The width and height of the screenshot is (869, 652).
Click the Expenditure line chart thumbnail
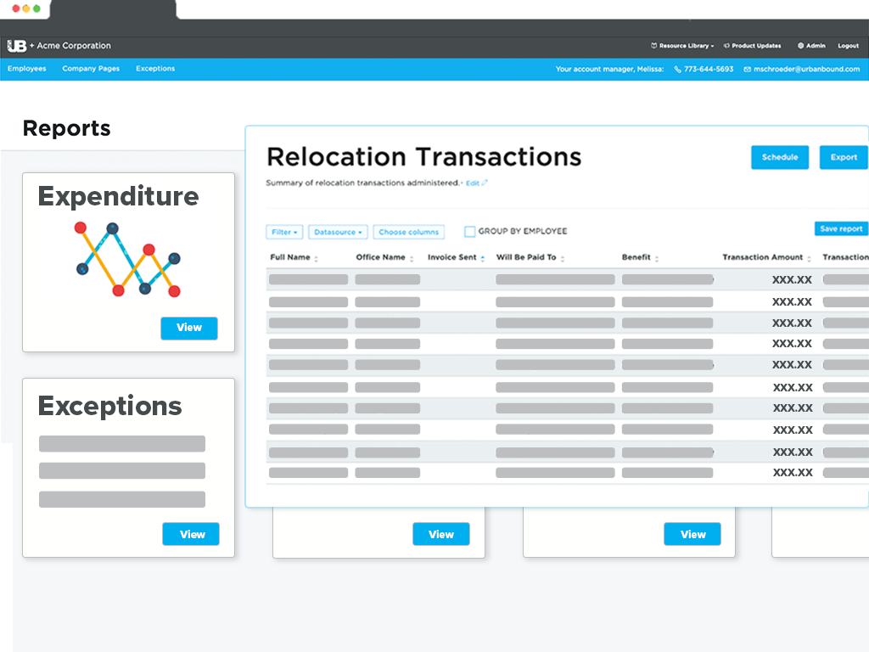click(x=127, y=259)
